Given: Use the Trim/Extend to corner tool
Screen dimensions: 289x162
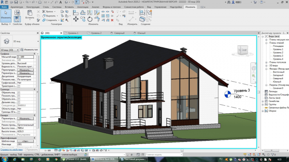Looking at the screenshot, I should point(97,19).
